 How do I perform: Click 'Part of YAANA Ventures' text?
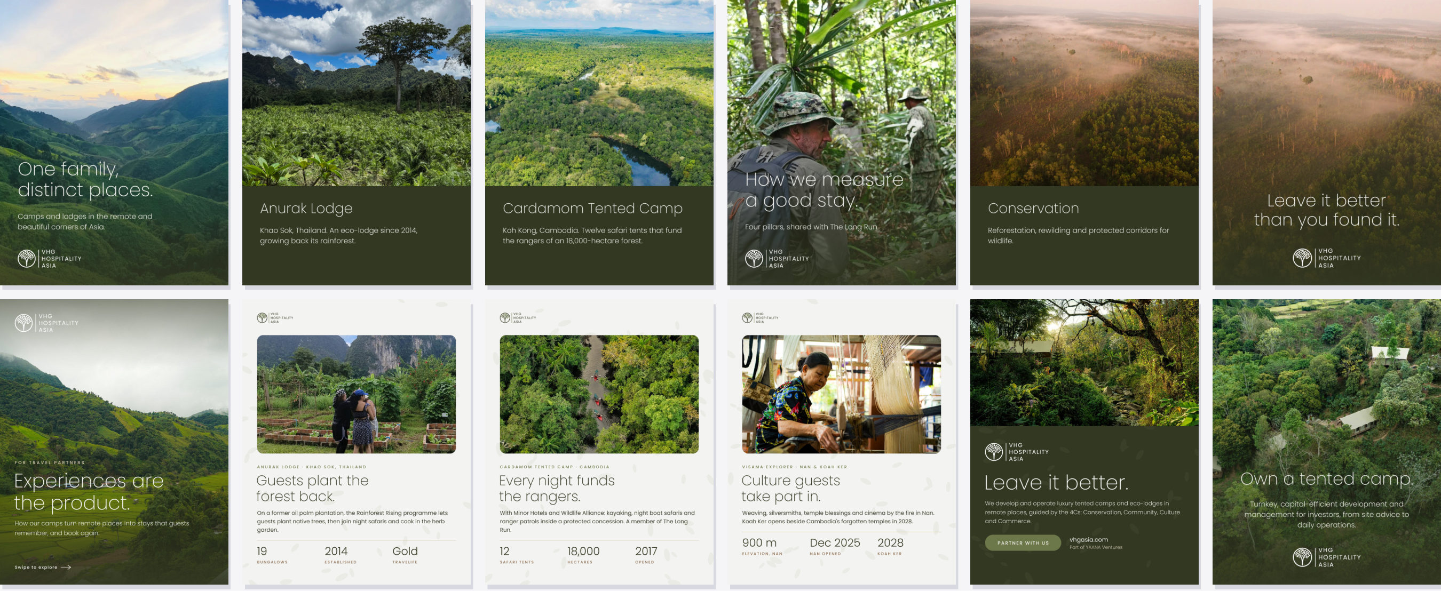click(1095, 547)
